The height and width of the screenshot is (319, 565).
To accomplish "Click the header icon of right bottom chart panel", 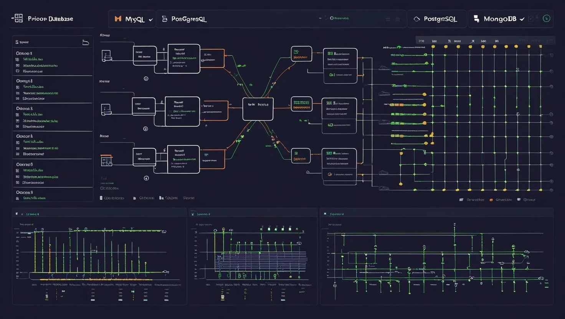I will (325, 214).
